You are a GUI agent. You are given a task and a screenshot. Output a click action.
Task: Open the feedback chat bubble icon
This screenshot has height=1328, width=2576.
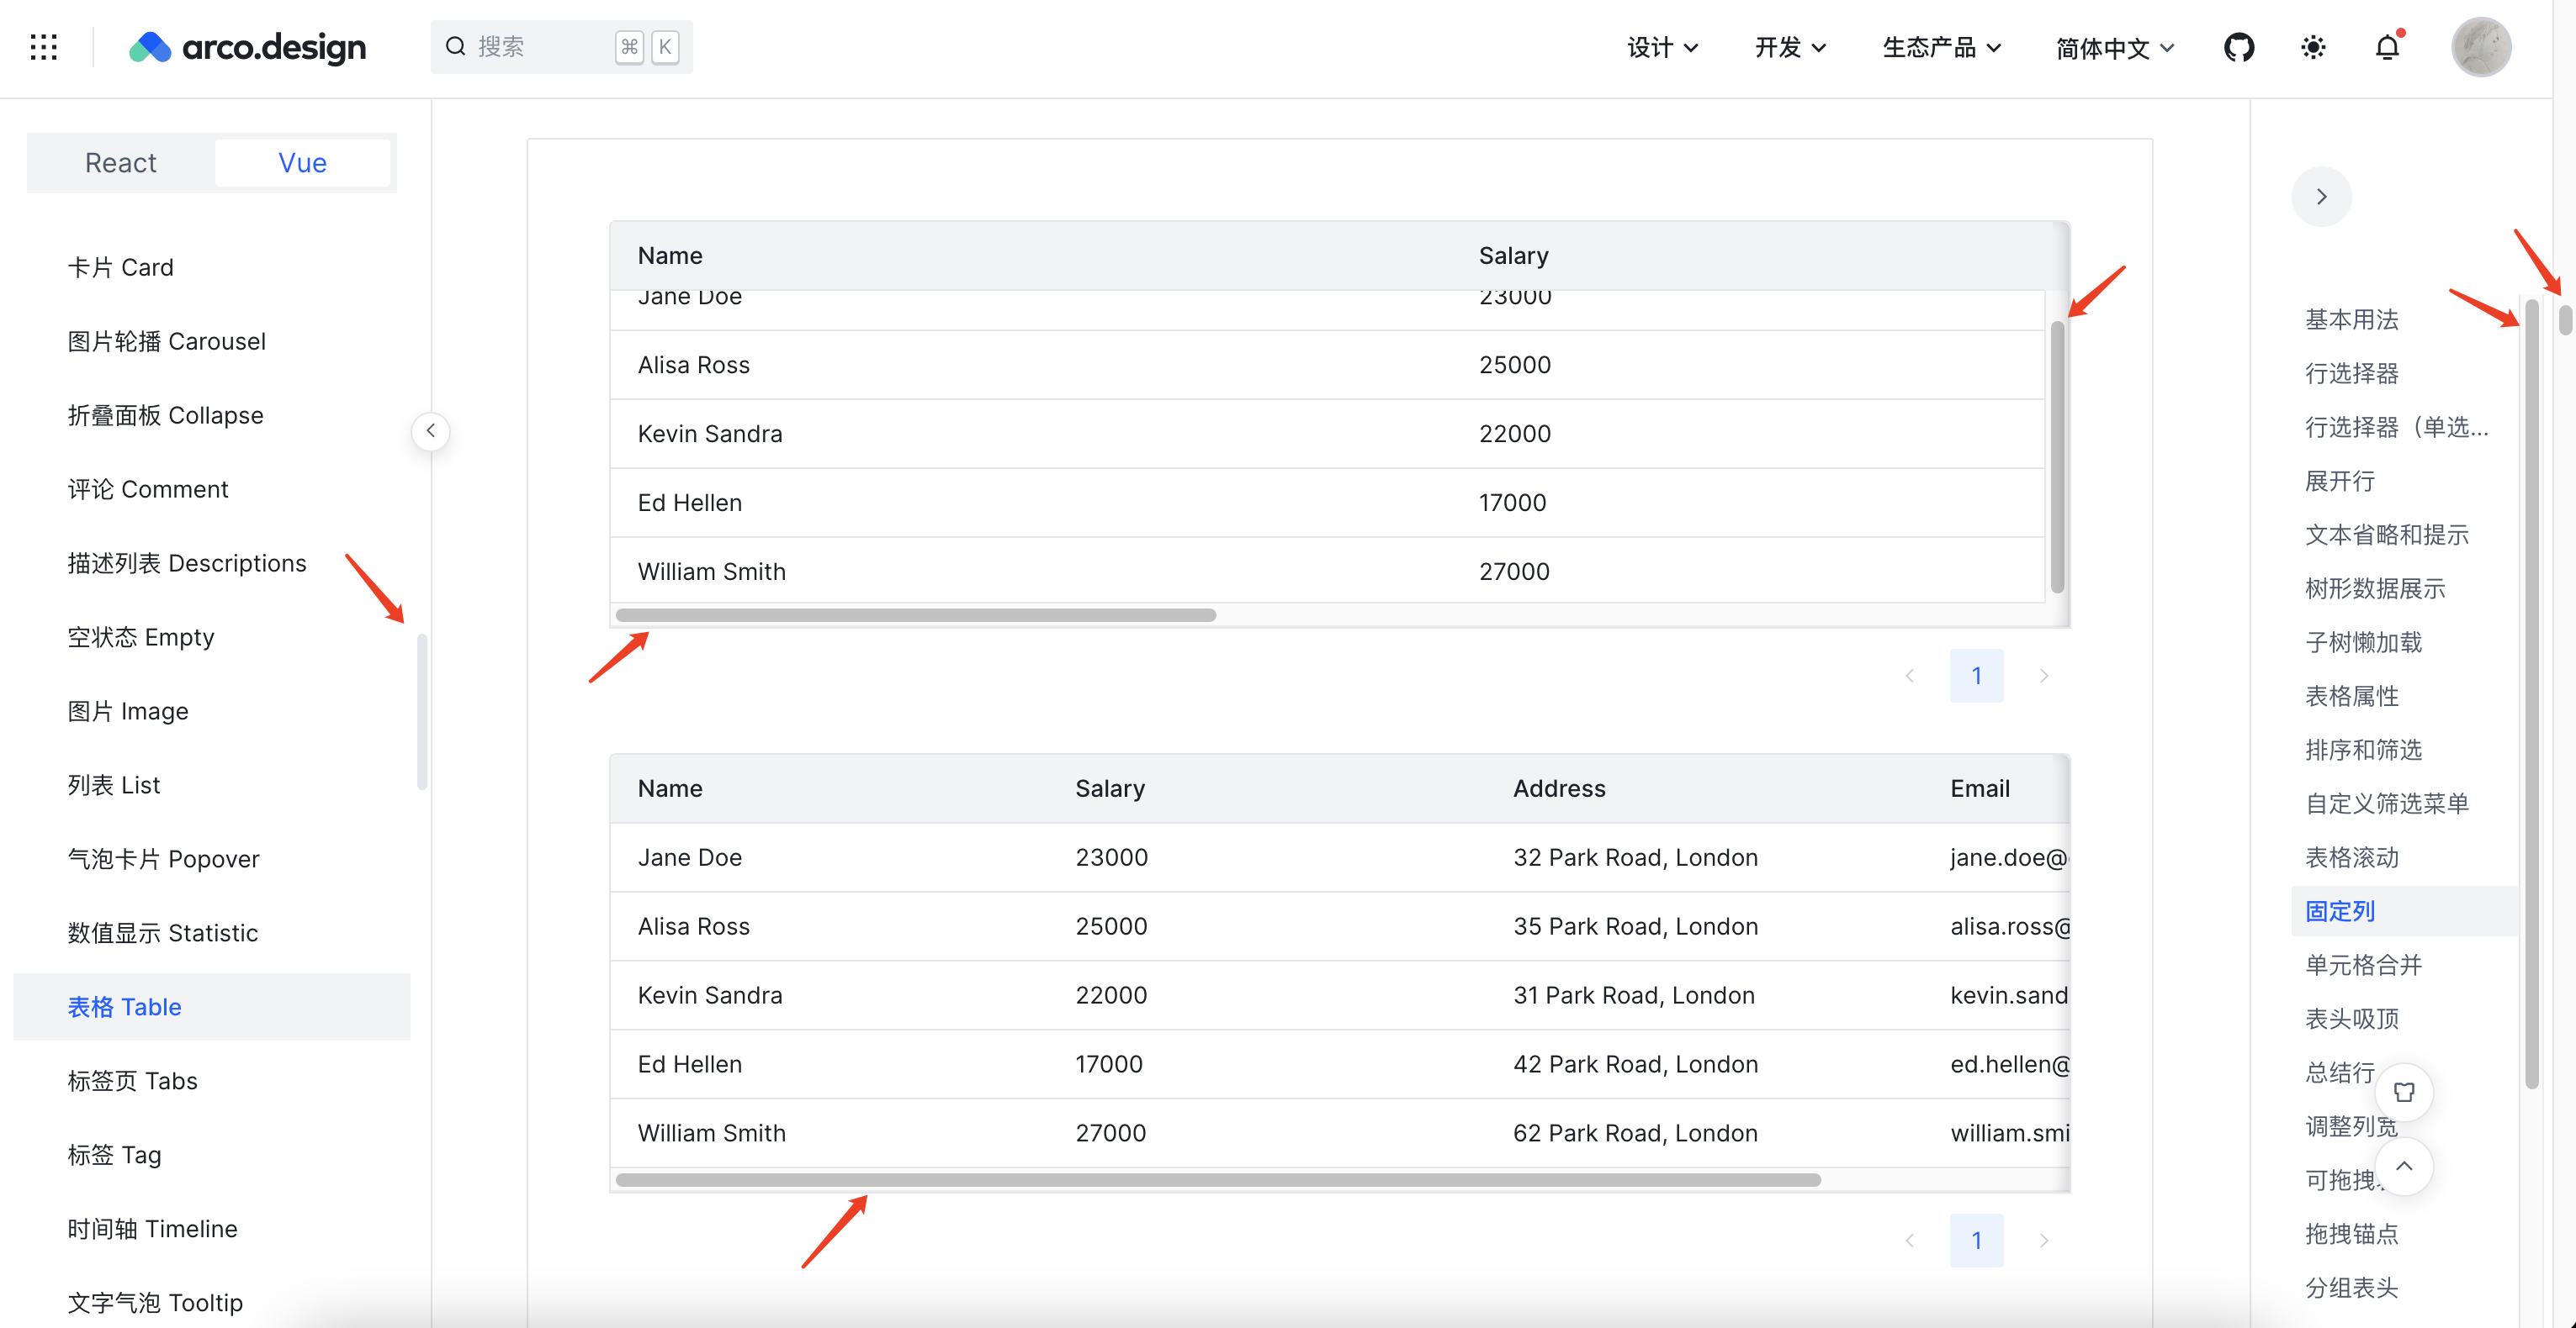click(x=2405, y=1091)
